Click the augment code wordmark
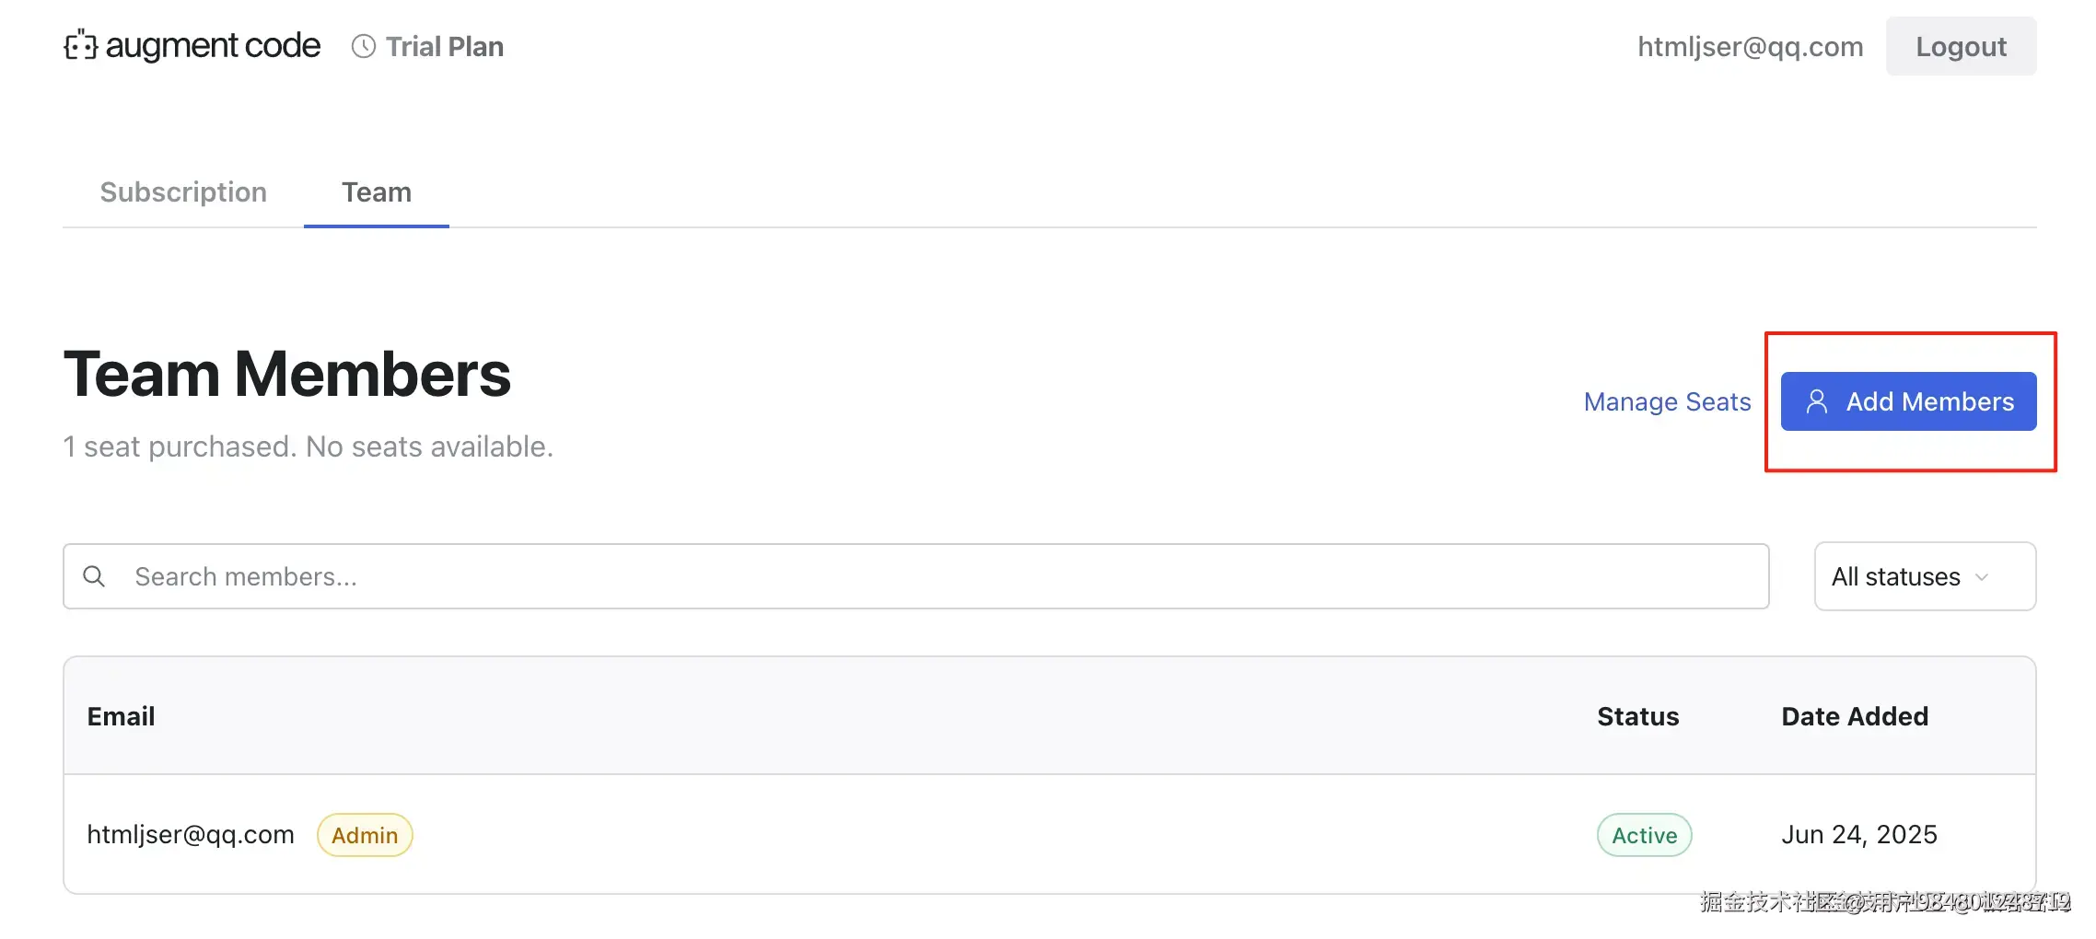 [x=213, y=45]
